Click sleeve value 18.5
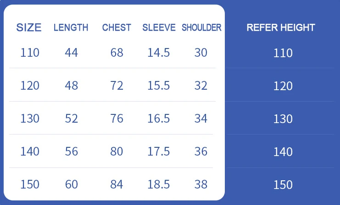The width and height of the screenshot is (340, 205). tap(159, 184)
